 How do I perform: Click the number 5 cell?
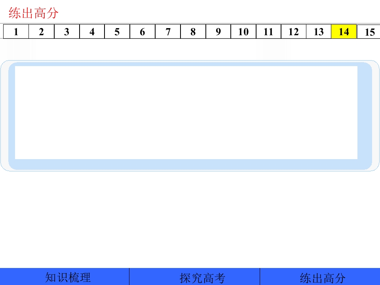[x=117, y=32]
